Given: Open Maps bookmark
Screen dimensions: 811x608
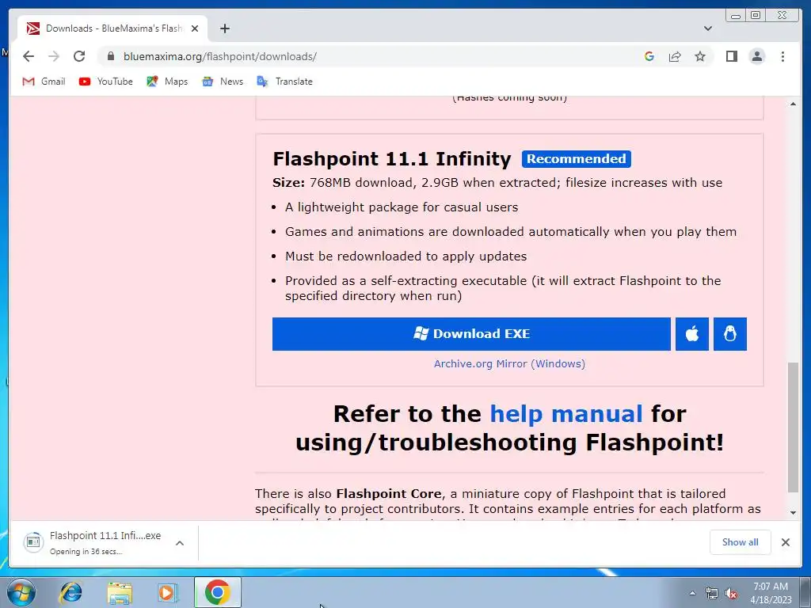Looking at the screenshot, I should (167, 82).
